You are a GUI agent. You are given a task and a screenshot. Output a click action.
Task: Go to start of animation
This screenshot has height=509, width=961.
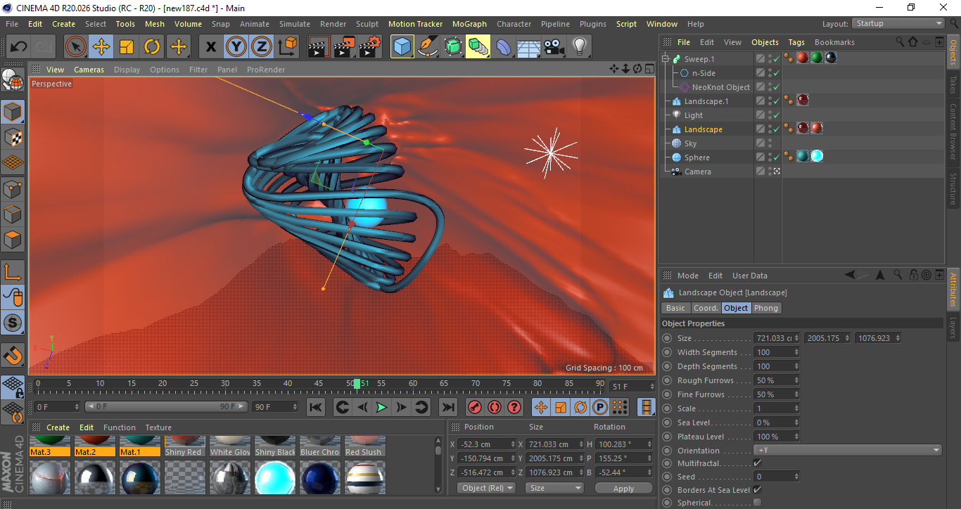pyautogui.click(x=317, y=407)
